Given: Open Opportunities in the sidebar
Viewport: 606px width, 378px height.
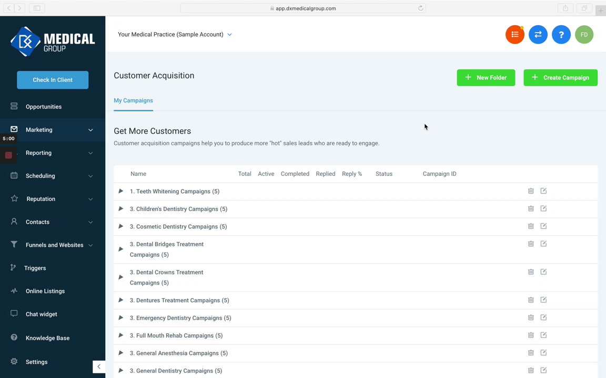Looking at the screenshot, I should pyautogui.click(x=44, y=107).
